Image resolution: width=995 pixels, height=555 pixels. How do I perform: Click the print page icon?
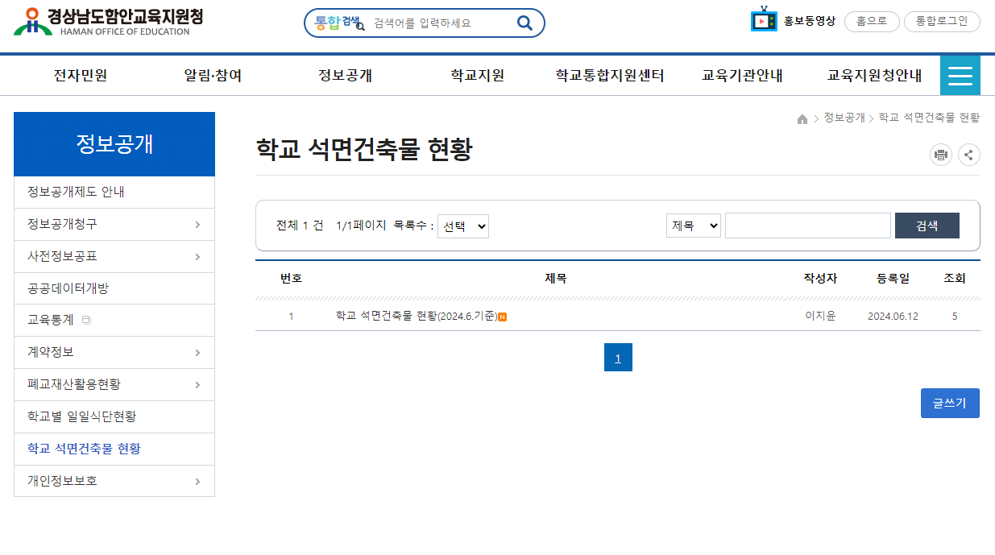coord(941,155)
